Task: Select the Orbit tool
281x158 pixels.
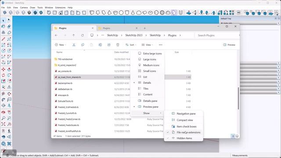Action: pos(3,112)
